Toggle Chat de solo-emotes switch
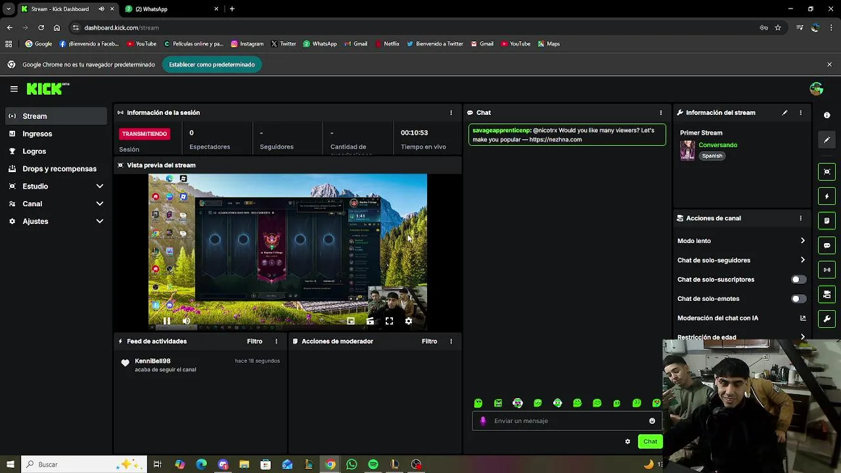The image size is (841, 473). [798, 298]
